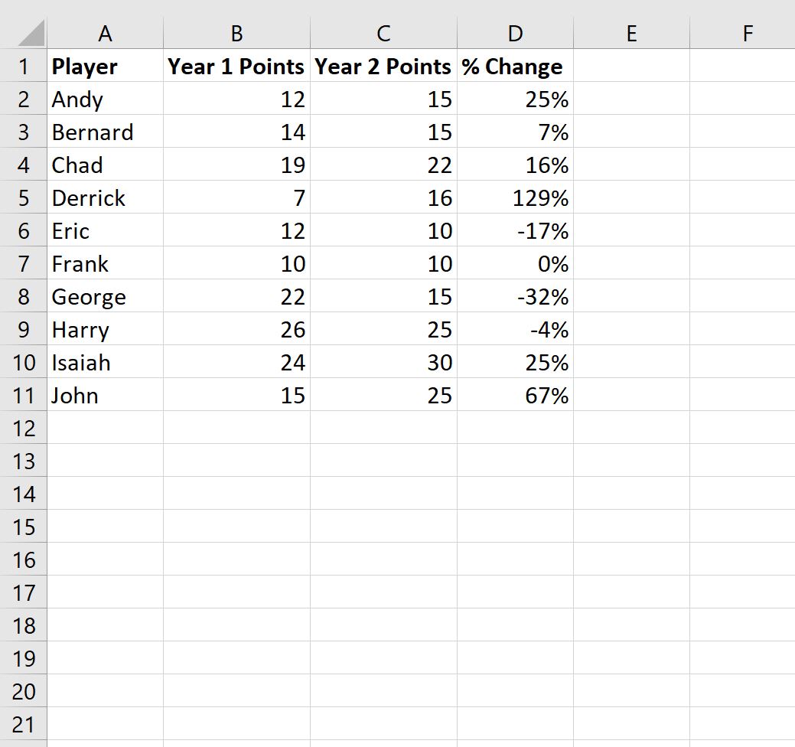Screen dimensions: 795x747
Task: Select the Year 1 Points header cell
Action: coord(237,67)
